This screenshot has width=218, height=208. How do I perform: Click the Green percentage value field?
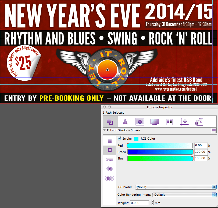(201, 152)
